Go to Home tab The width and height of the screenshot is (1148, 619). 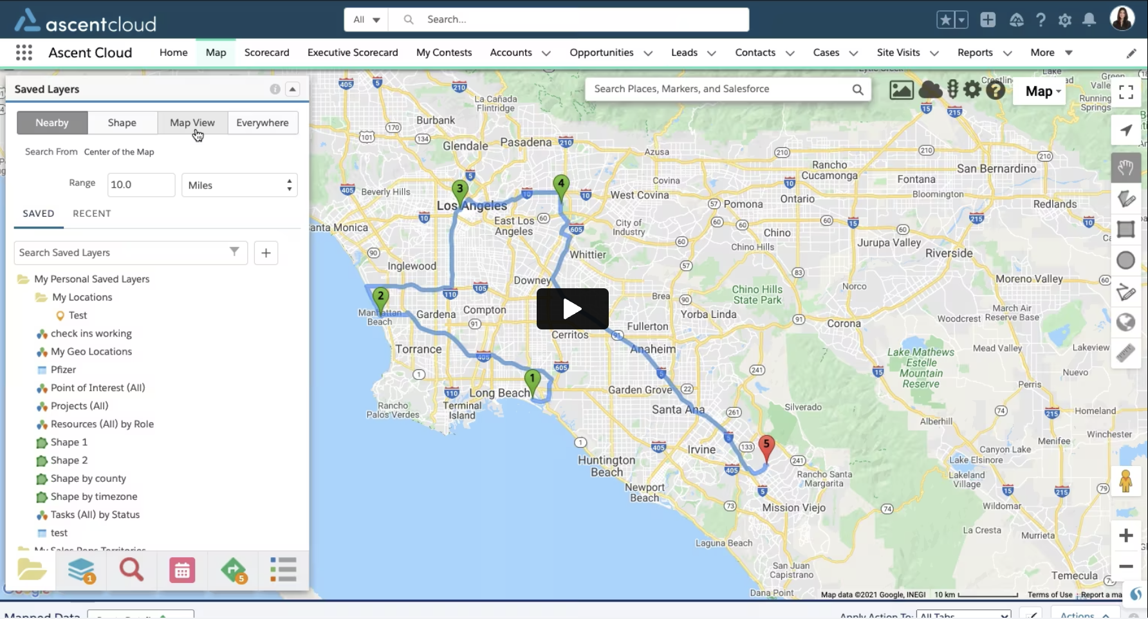tap(174, 53)
